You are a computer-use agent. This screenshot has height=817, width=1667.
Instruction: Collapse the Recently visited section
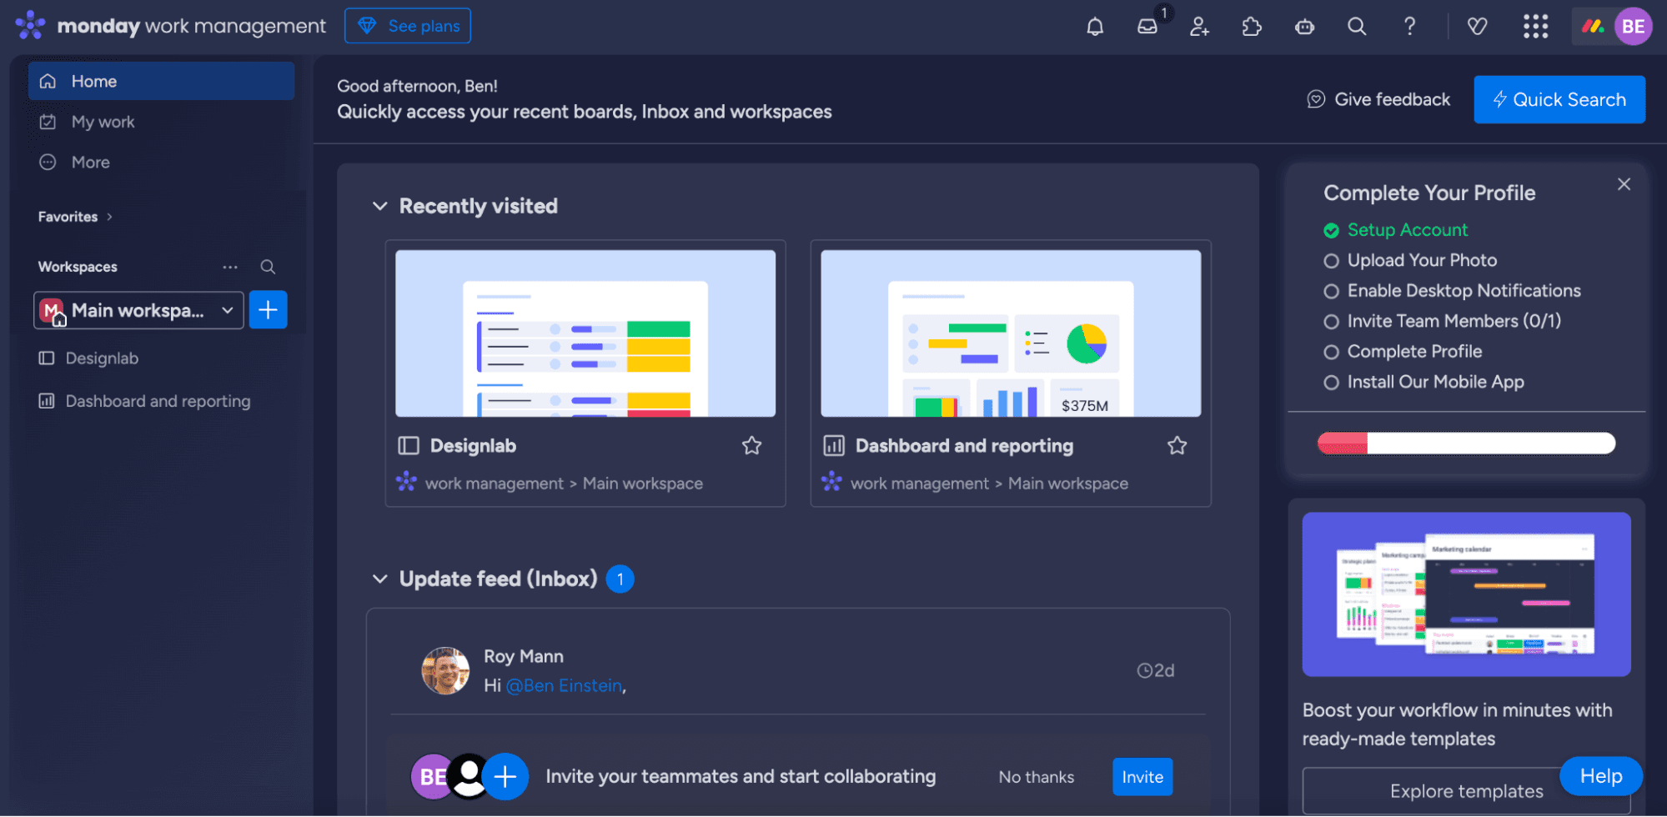coord(379,206)
